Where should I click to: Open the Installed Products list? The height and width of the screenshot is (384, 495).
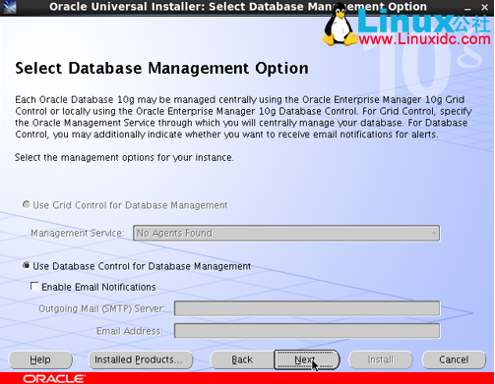pos(141,359)
